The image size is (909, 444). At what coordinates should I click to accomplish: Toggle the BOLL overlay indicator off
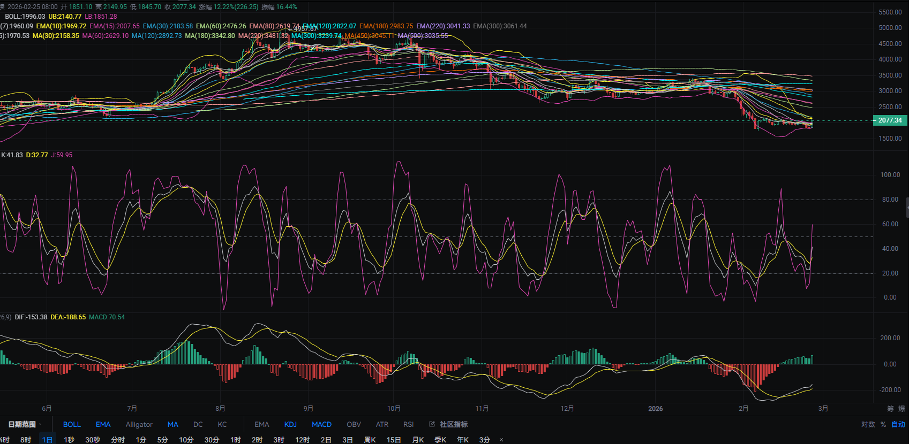pyautogui.click(x=72, y=424)
